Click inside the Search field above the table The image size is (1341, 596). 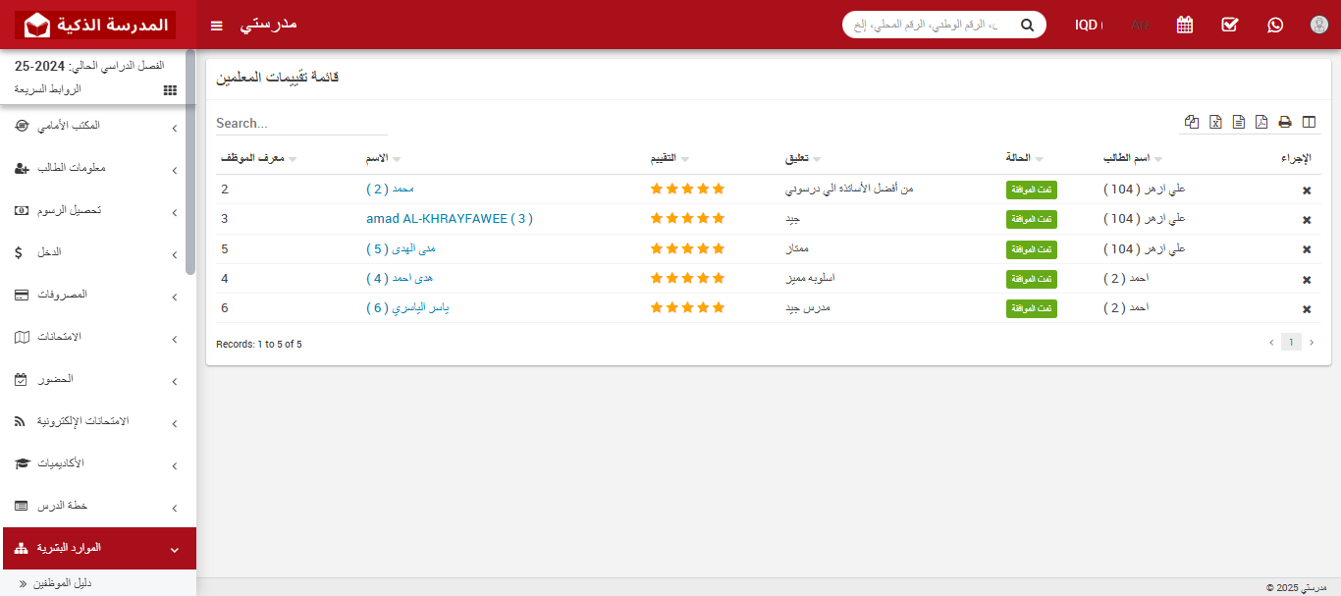(x=295, y=123)
